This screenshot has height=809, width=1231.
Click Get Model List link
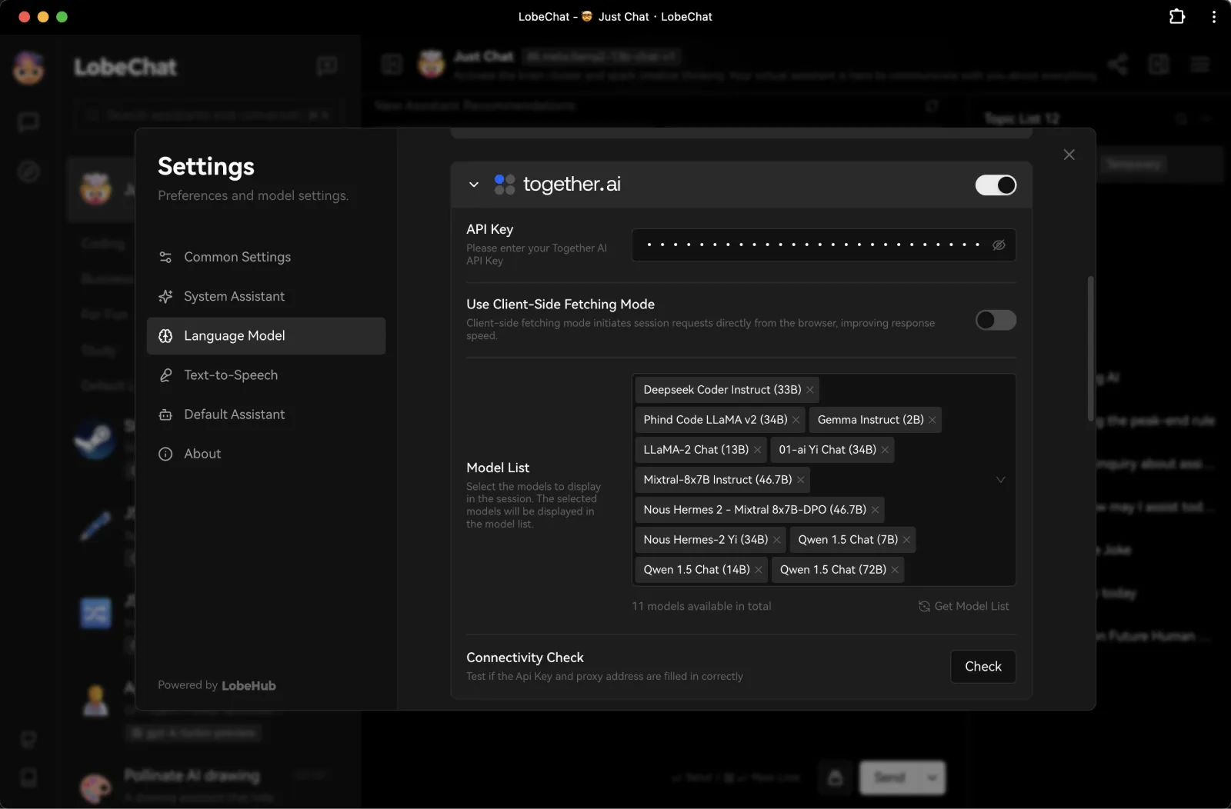click(x=964, y=607)
